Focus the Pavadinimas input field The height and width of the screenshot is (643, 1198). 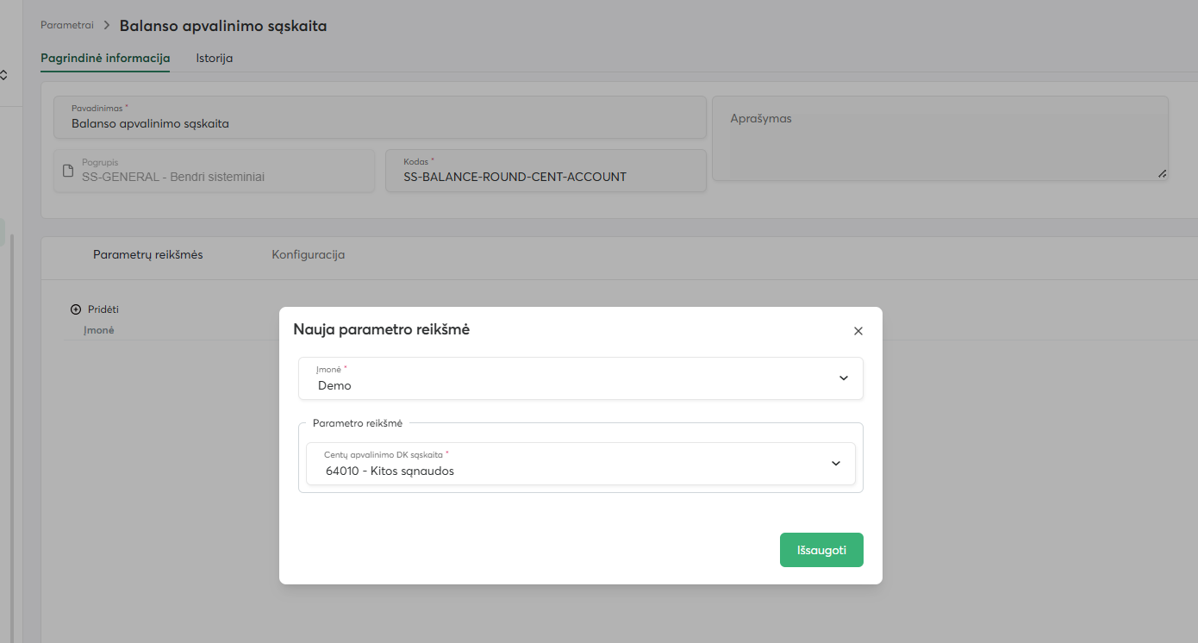tap(379, 123)
